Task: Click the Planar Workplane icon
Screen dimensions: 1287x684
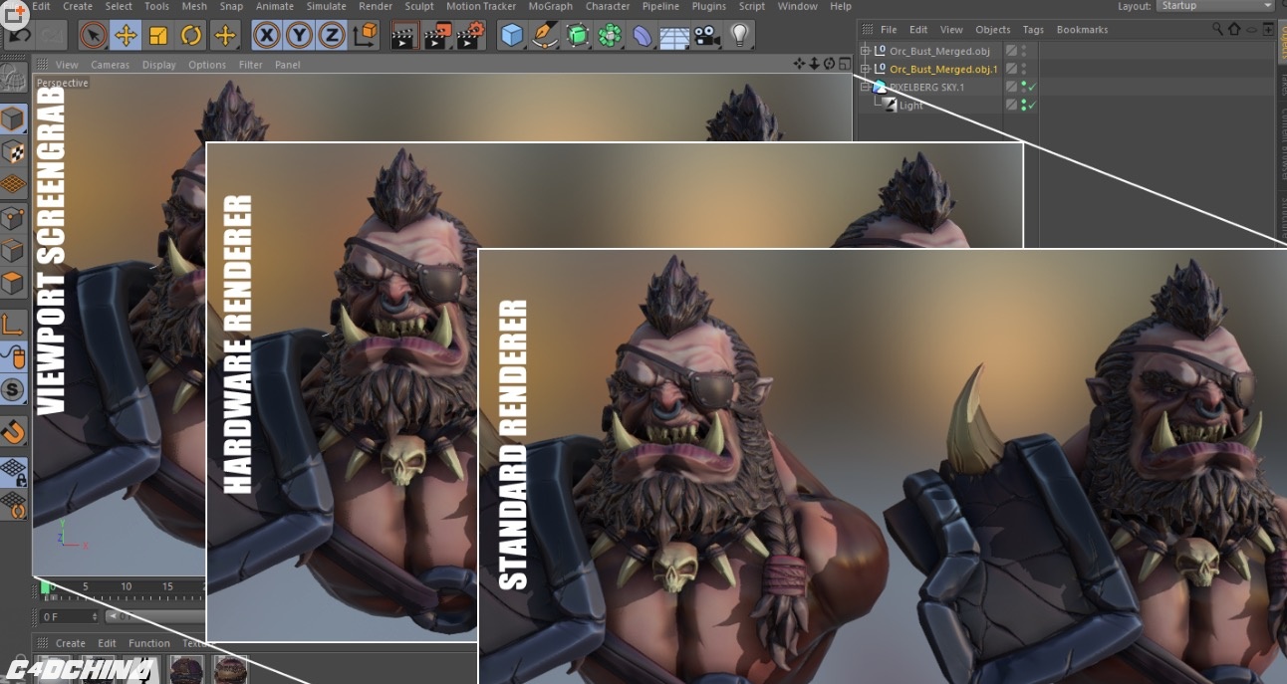Action: [14, 505]
